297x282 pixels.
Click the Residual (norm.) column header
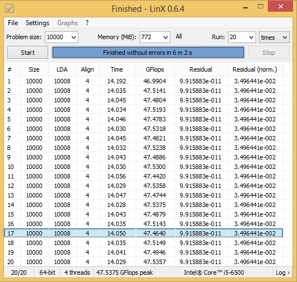[255, 69]
